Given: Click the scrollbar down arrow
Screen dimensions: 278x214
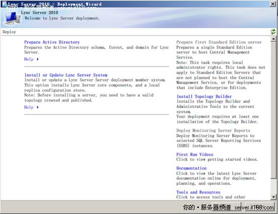Looking at the screenshot, I should [273, 196].
